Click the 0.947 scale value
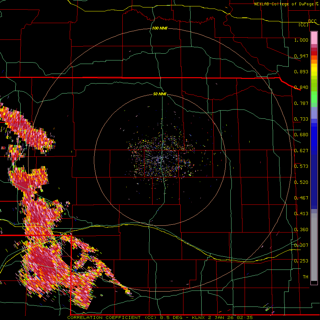 click(x=301, y=56)
